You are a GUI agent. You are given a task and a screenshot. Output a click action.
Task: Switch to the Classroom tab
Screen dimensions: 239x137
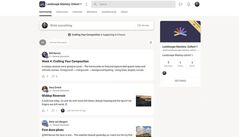point(62,12)
